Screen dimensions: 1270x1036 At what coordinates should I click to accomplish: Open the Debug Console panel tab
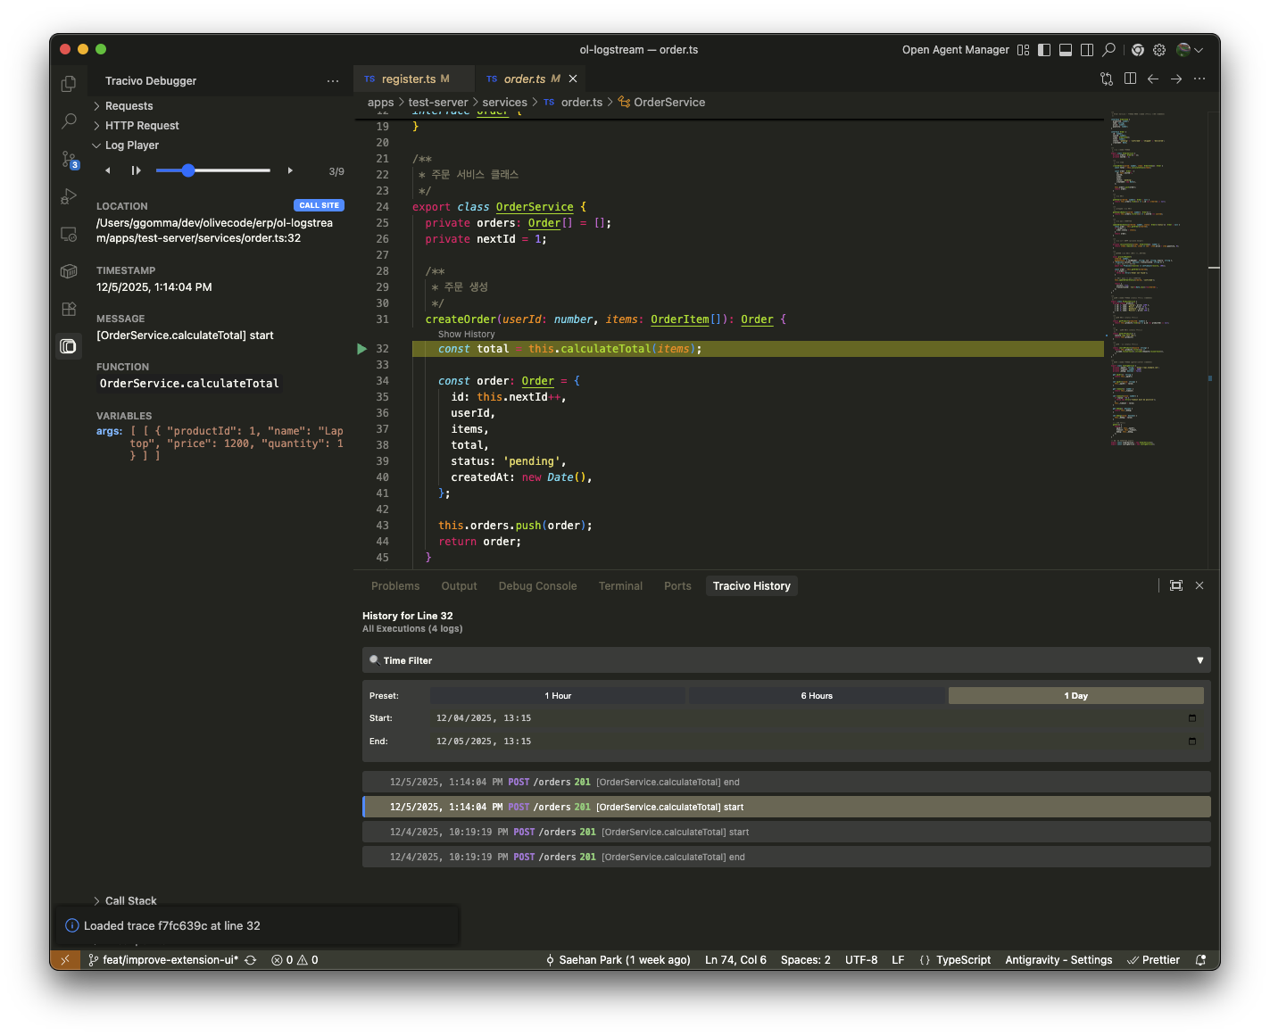(537, 586)
